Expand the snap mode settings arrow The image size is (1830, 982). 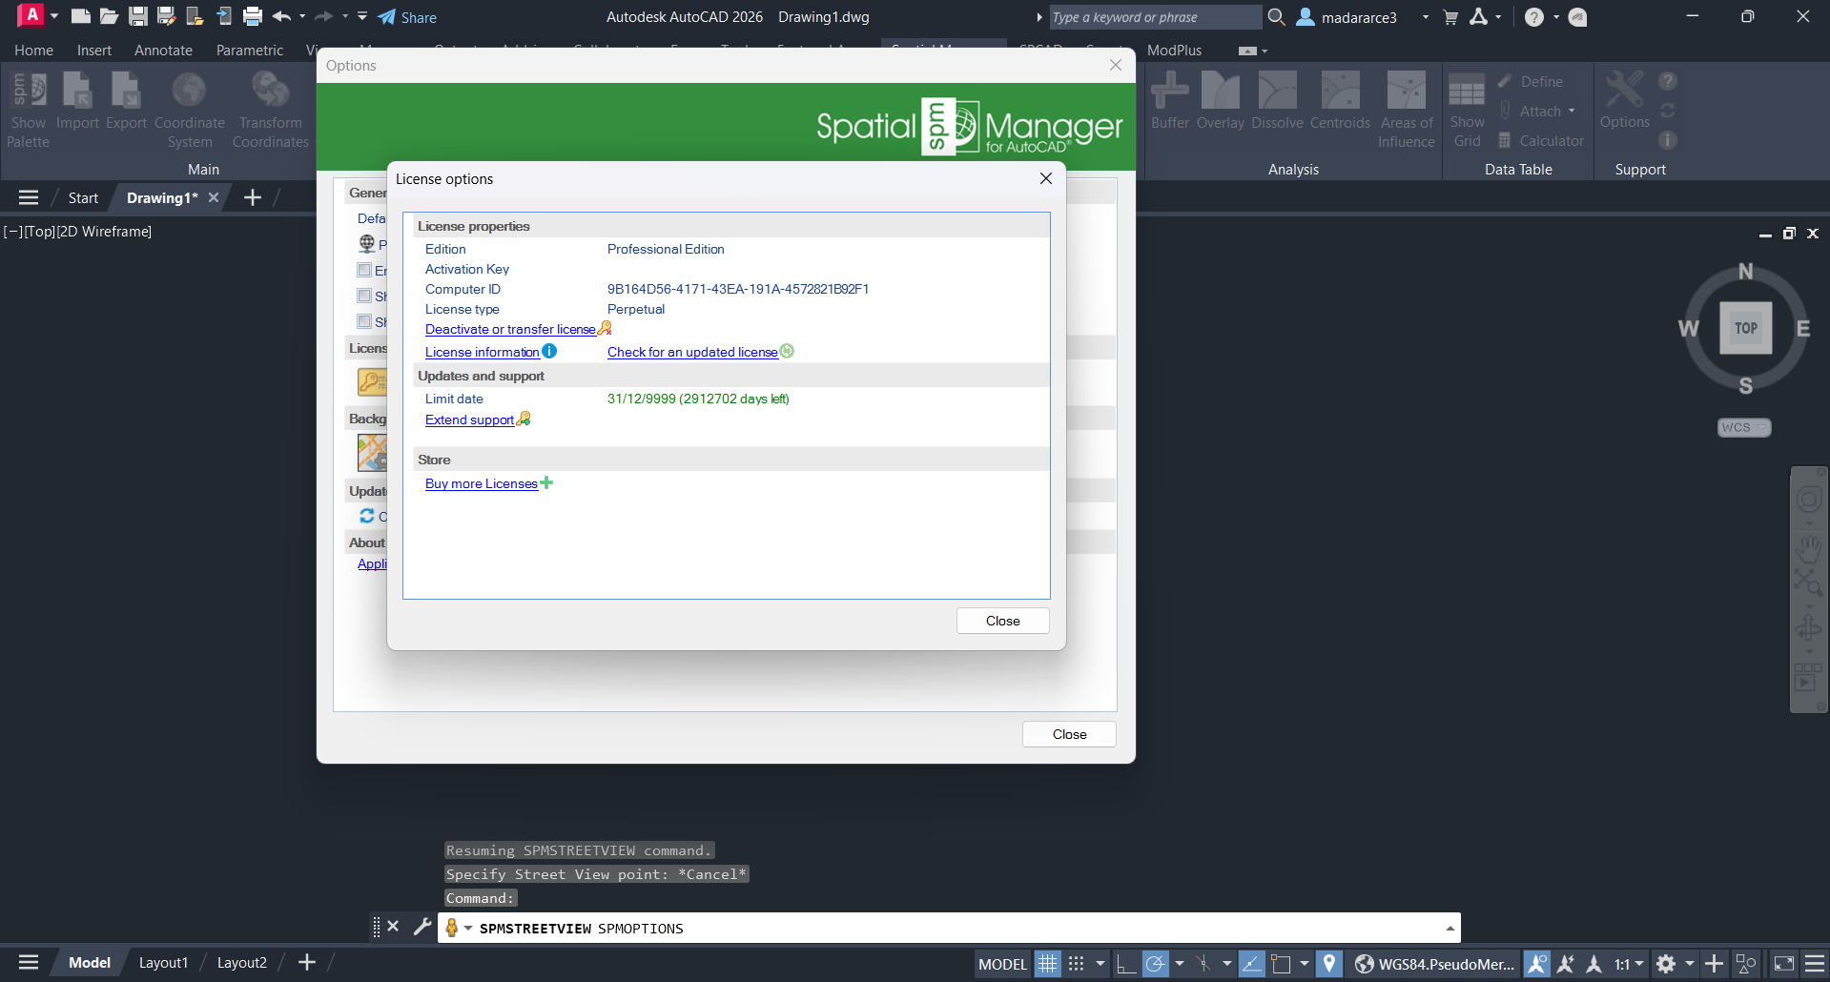1100,964
